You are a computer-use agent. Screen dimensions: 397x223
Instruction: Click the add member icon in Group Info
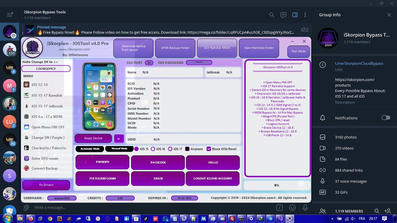coord(388,211)
